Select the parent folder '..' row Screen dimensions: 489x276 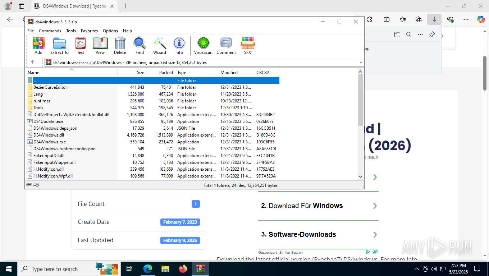point(152,80)
